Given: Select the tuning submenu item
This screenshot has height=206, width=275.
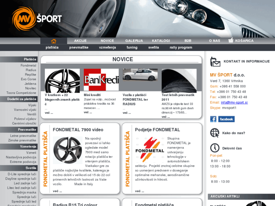Looking at the screenshot, I should (x=132, y=48).
